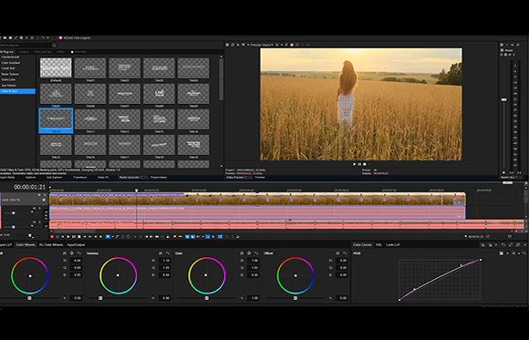
Task: Reset the Gain color wheel
Action: 256,253
